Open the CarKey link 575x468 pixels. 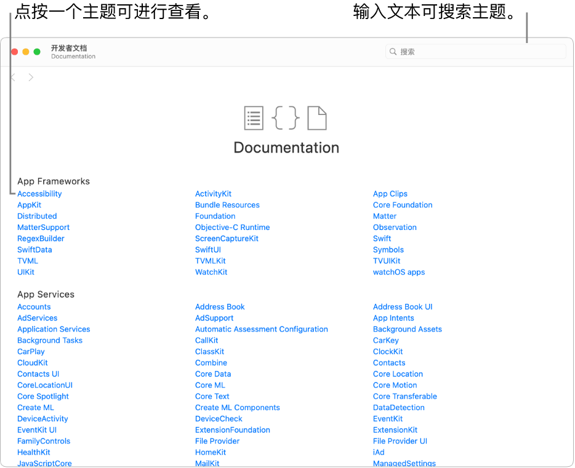[386, 341]
